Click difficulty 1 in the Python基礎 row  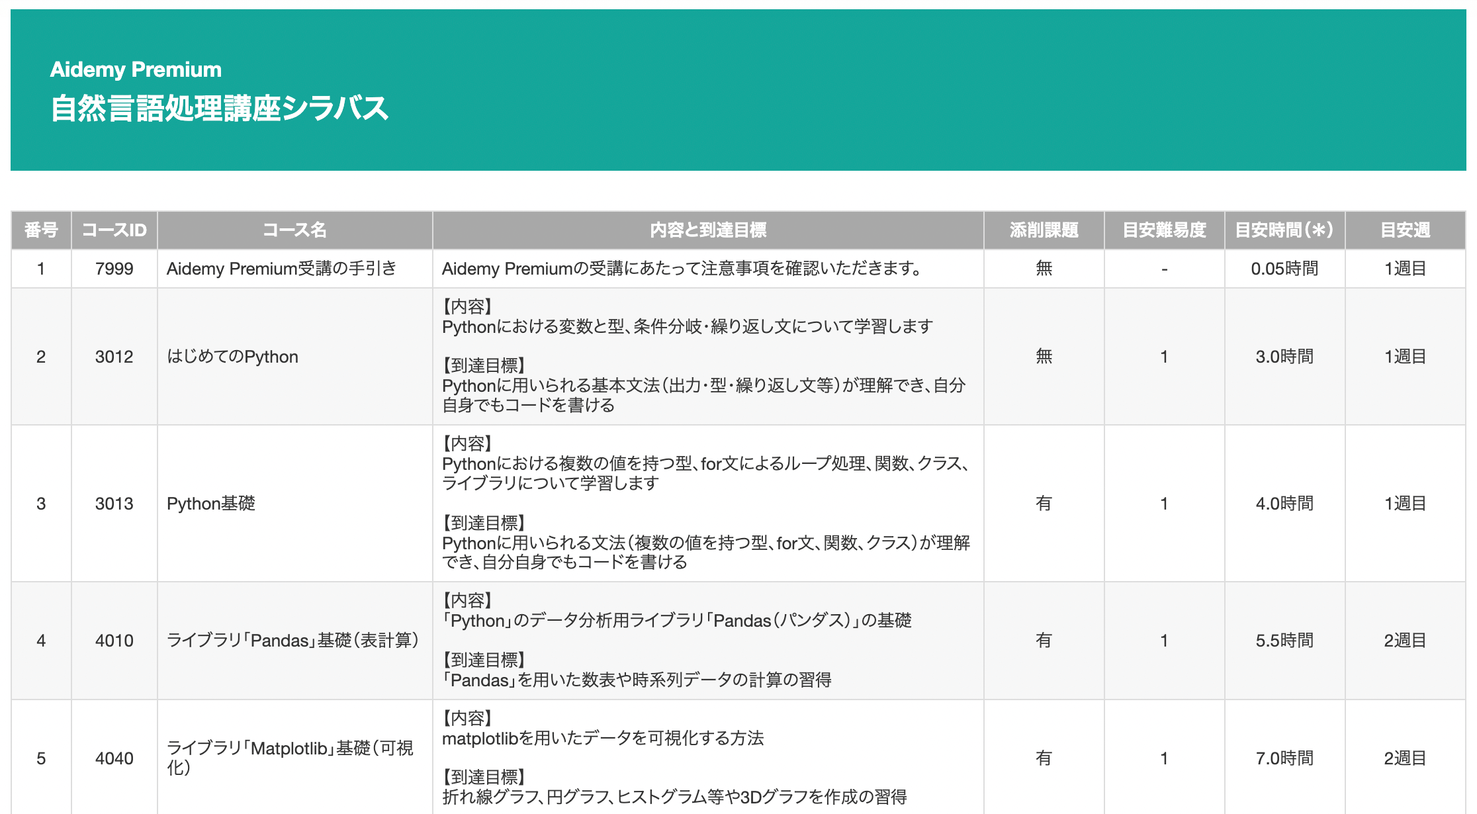[1165, 504]
